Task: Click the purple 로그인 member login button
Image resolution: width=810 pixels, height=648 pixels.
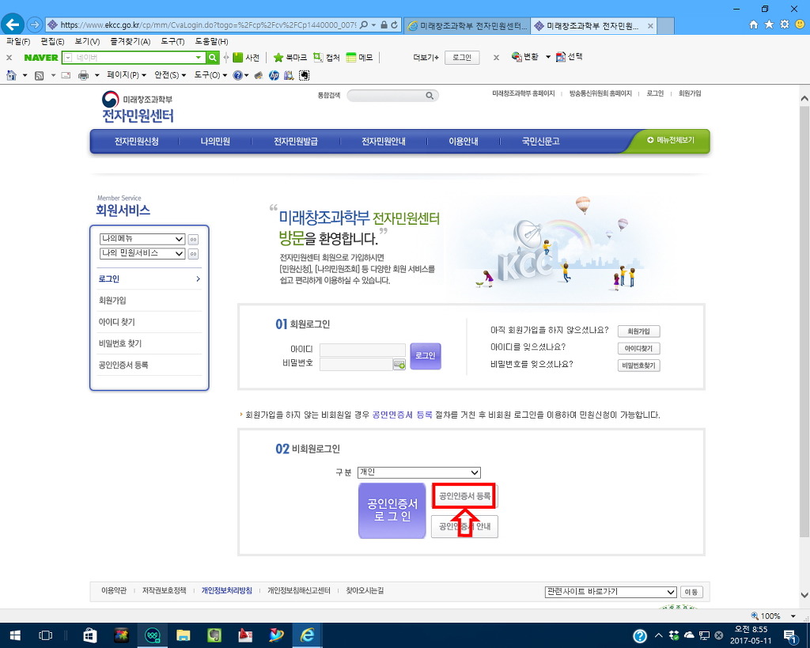Action: [425, 355]
